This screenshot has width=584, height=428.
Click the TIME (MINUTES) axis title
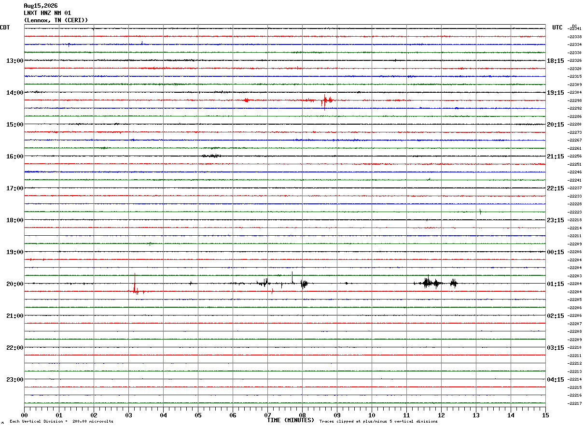click(291, 420)
